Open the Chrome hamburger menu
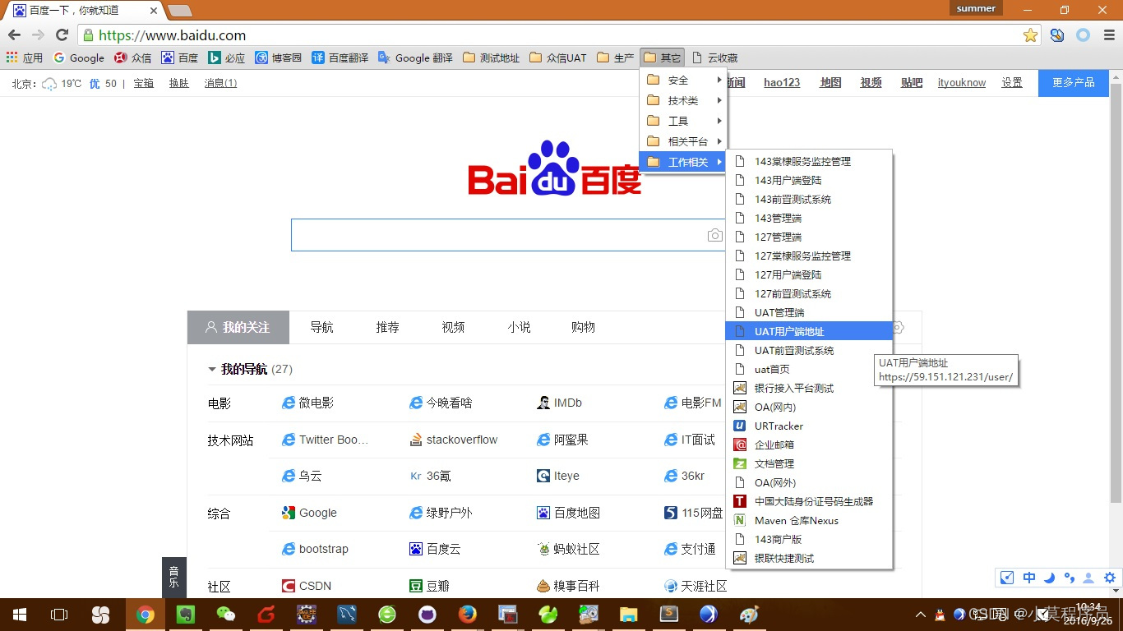This screenshot has height=631, width=1123. point(1109,35)
